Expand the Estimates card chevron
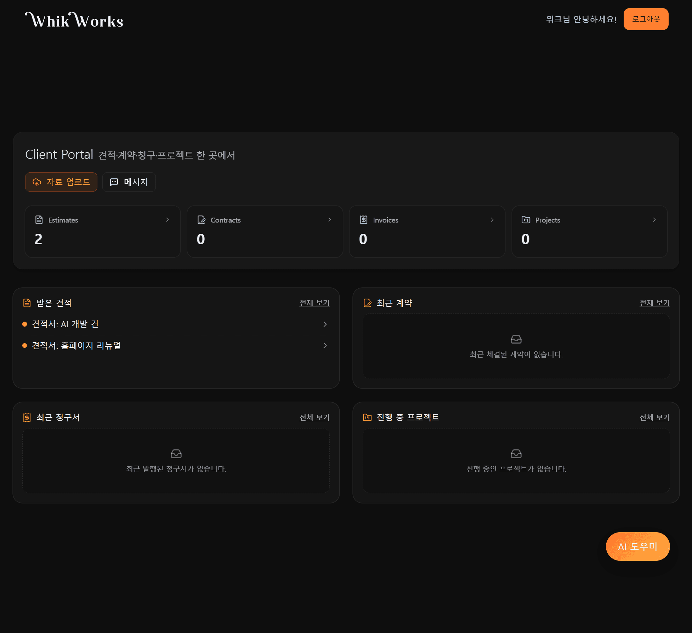The height and width of the screenshot is (633, 692). click(168, 220)
